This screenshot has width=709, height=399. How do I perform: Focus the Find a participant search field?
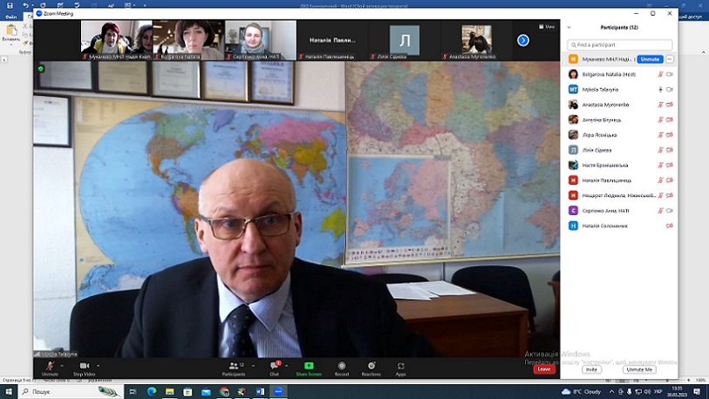coord(619,44)
